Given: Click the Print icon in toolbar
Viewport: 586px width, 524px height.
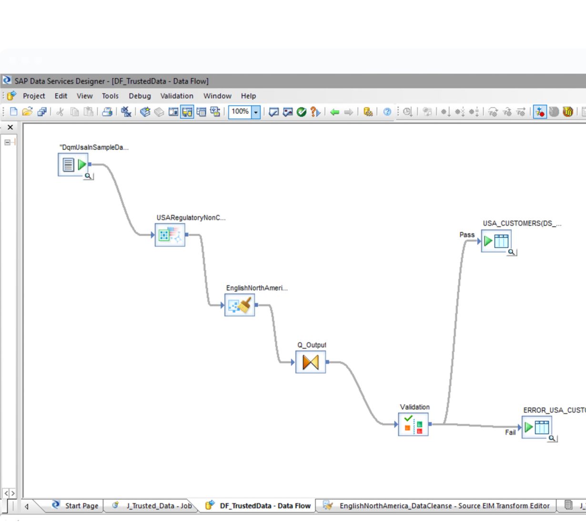Looking at the screenshot, I should (x=108, y=112).
